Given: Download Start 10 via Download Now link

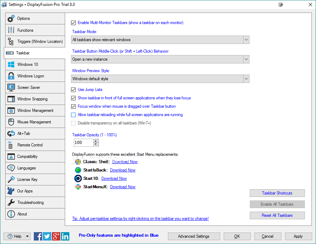Looking at the screenshot, I should [x=114, y=178].
